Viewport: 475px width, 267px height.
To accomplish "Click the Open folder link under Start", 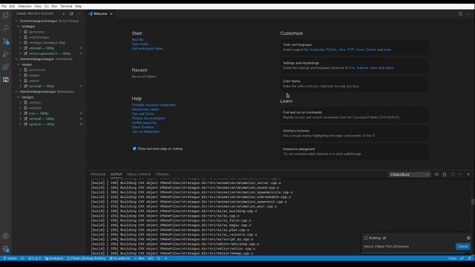I will (140, 44).
